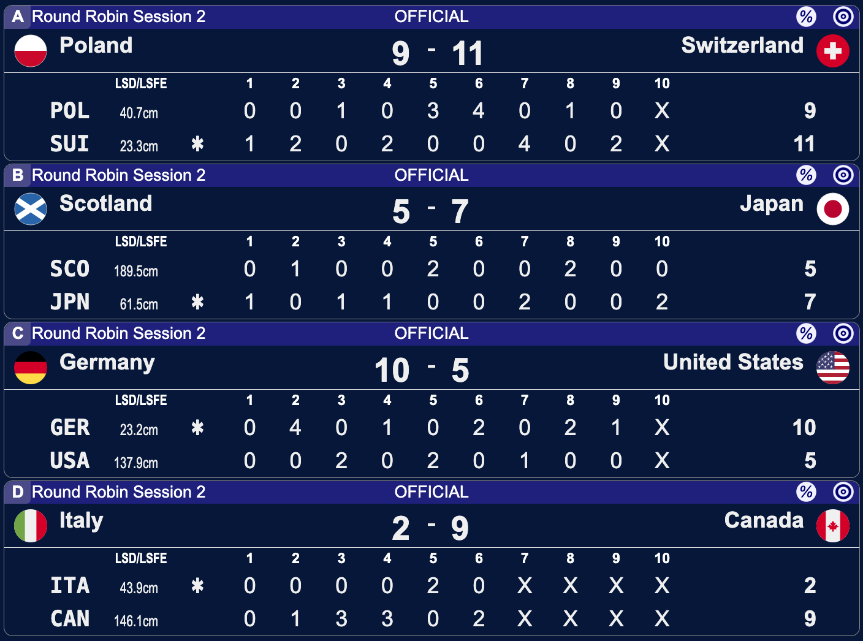Viewport: 863px width, 641px height.
Task: Open shot target view for Sheet A
Action: [x=843, y=17]
